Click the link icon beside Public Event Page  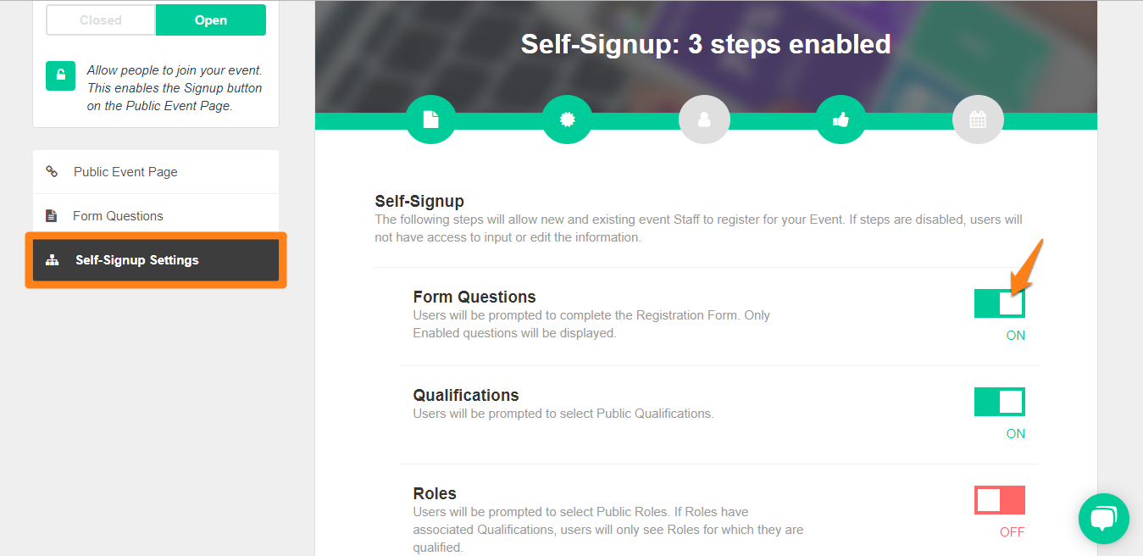[x=52, y=172]
